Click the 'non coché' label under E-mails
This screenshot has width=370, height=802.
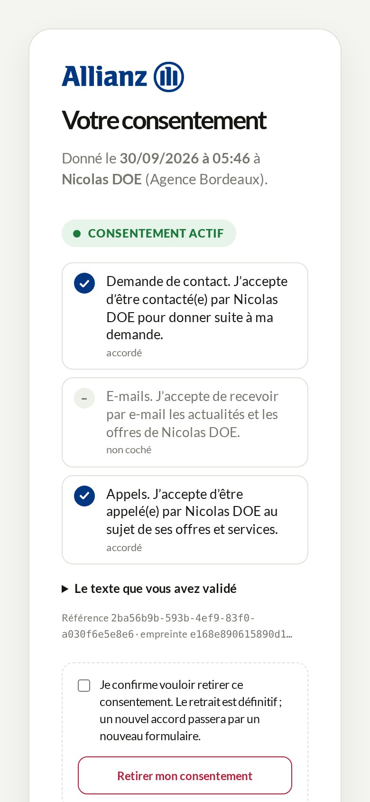pyautogui.click(x=129, y=450)
